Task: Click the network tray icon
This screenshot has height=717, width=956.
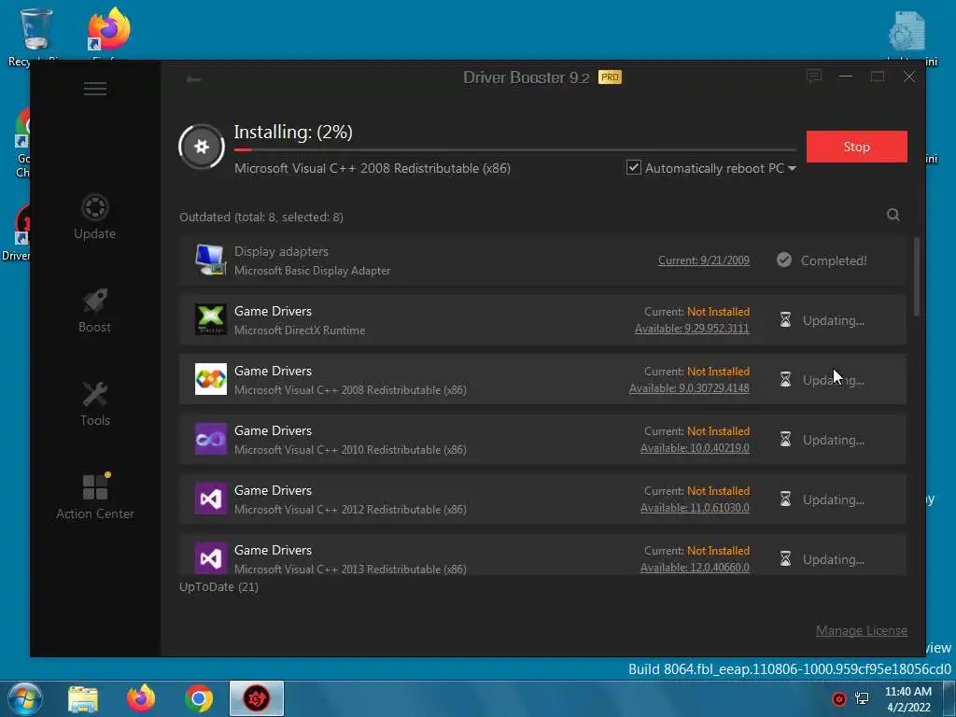Action: [862, 699]
